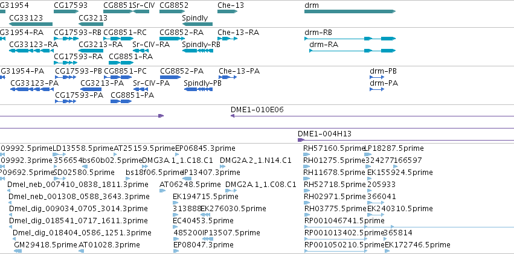
Task: Click EST label RH03775.5prime
Action: (x=335, y=209)
